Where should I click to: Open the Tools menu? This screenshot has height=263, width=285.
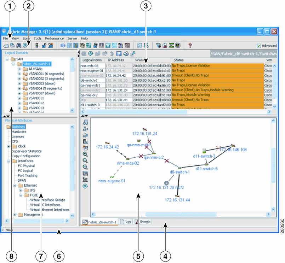[38, 39]
